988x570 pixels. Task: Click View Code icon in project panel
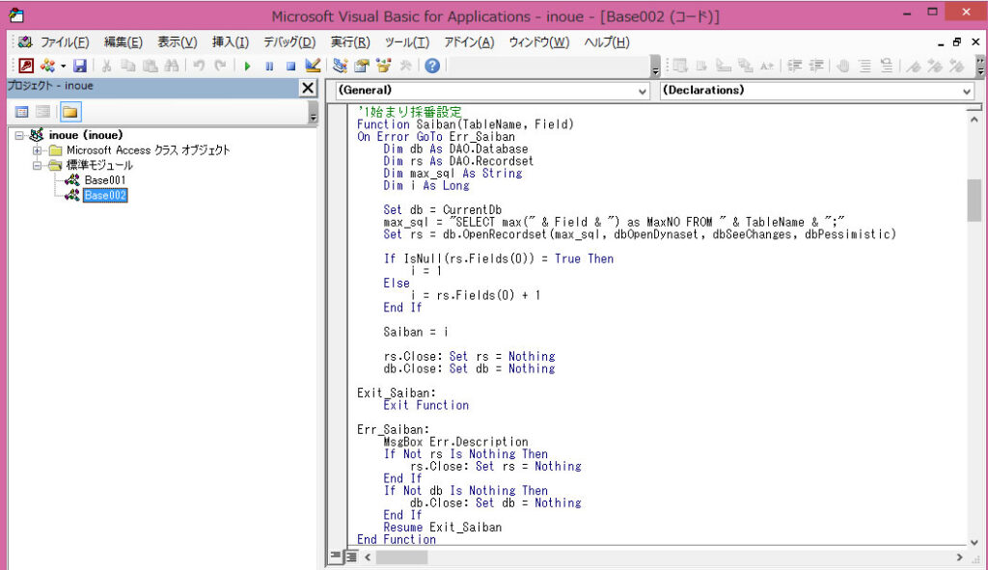pyautogui.click(x=21, y=112)
